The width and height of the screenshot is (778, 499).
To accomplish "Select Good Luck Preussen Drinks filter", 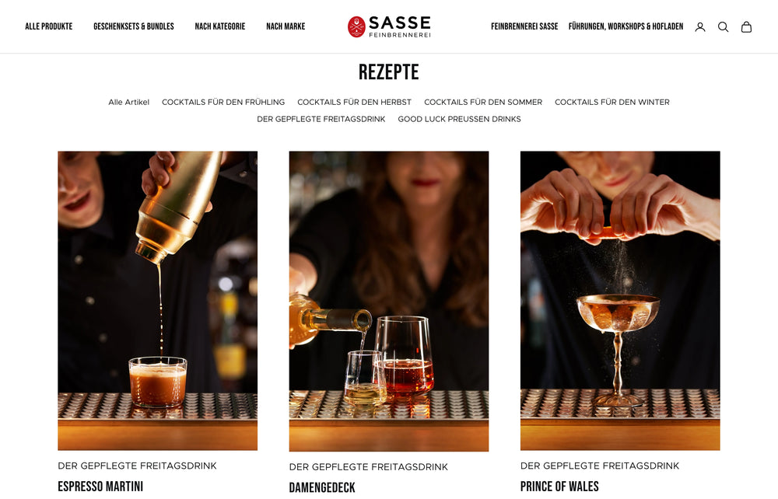I will pos(460,119).
